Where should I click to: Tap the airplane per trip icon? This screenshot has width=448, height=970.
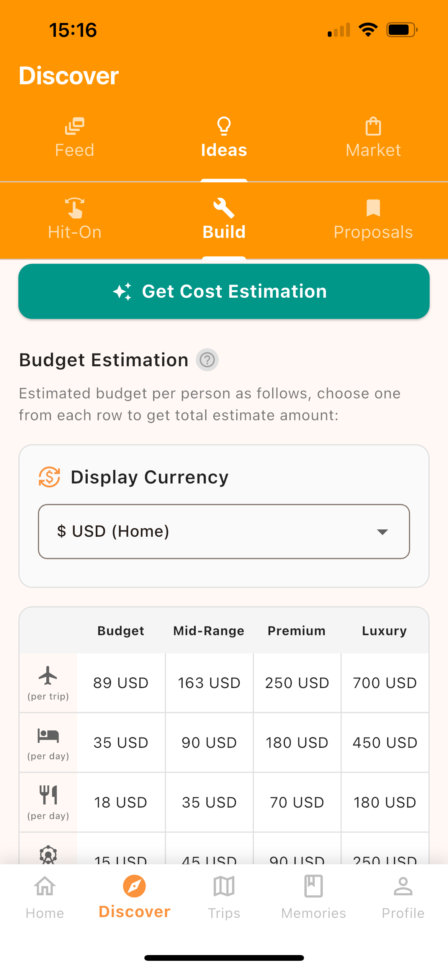48,676
